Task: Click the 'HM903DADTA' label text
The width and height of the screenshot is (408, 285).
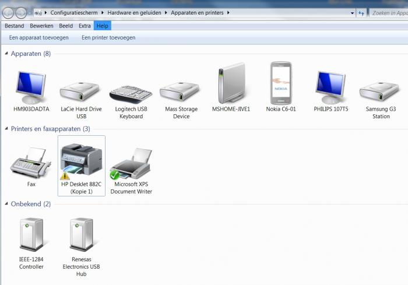Action: pyautogui.click(x=31, y=109)
